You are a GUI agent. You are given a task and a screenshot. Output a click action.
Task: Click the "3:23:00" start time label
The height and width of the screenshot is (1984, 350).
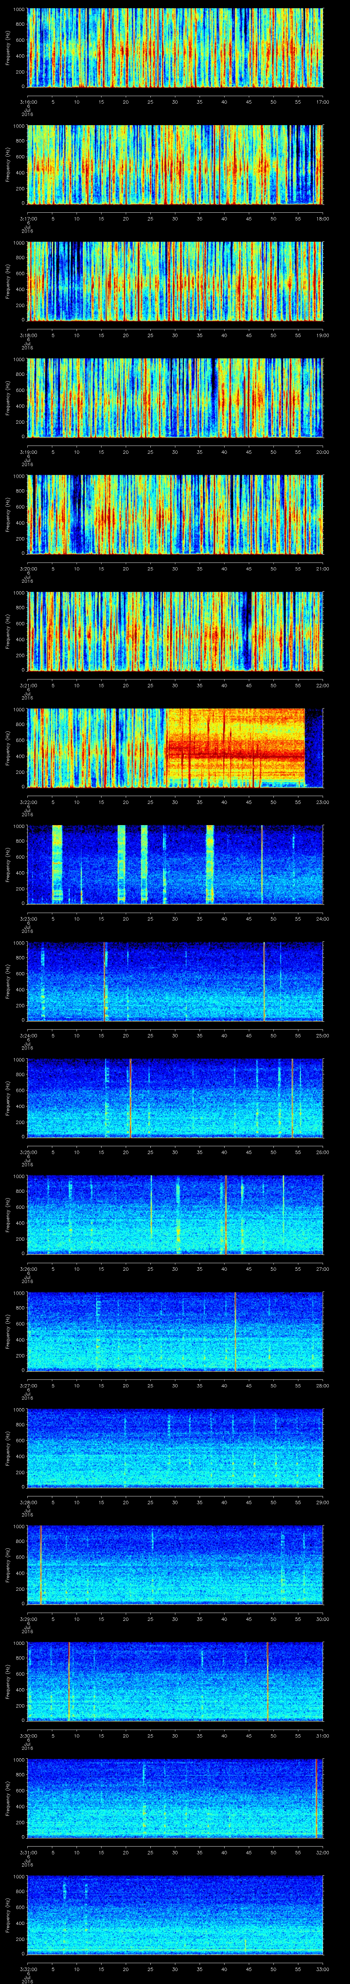point(28,919)
